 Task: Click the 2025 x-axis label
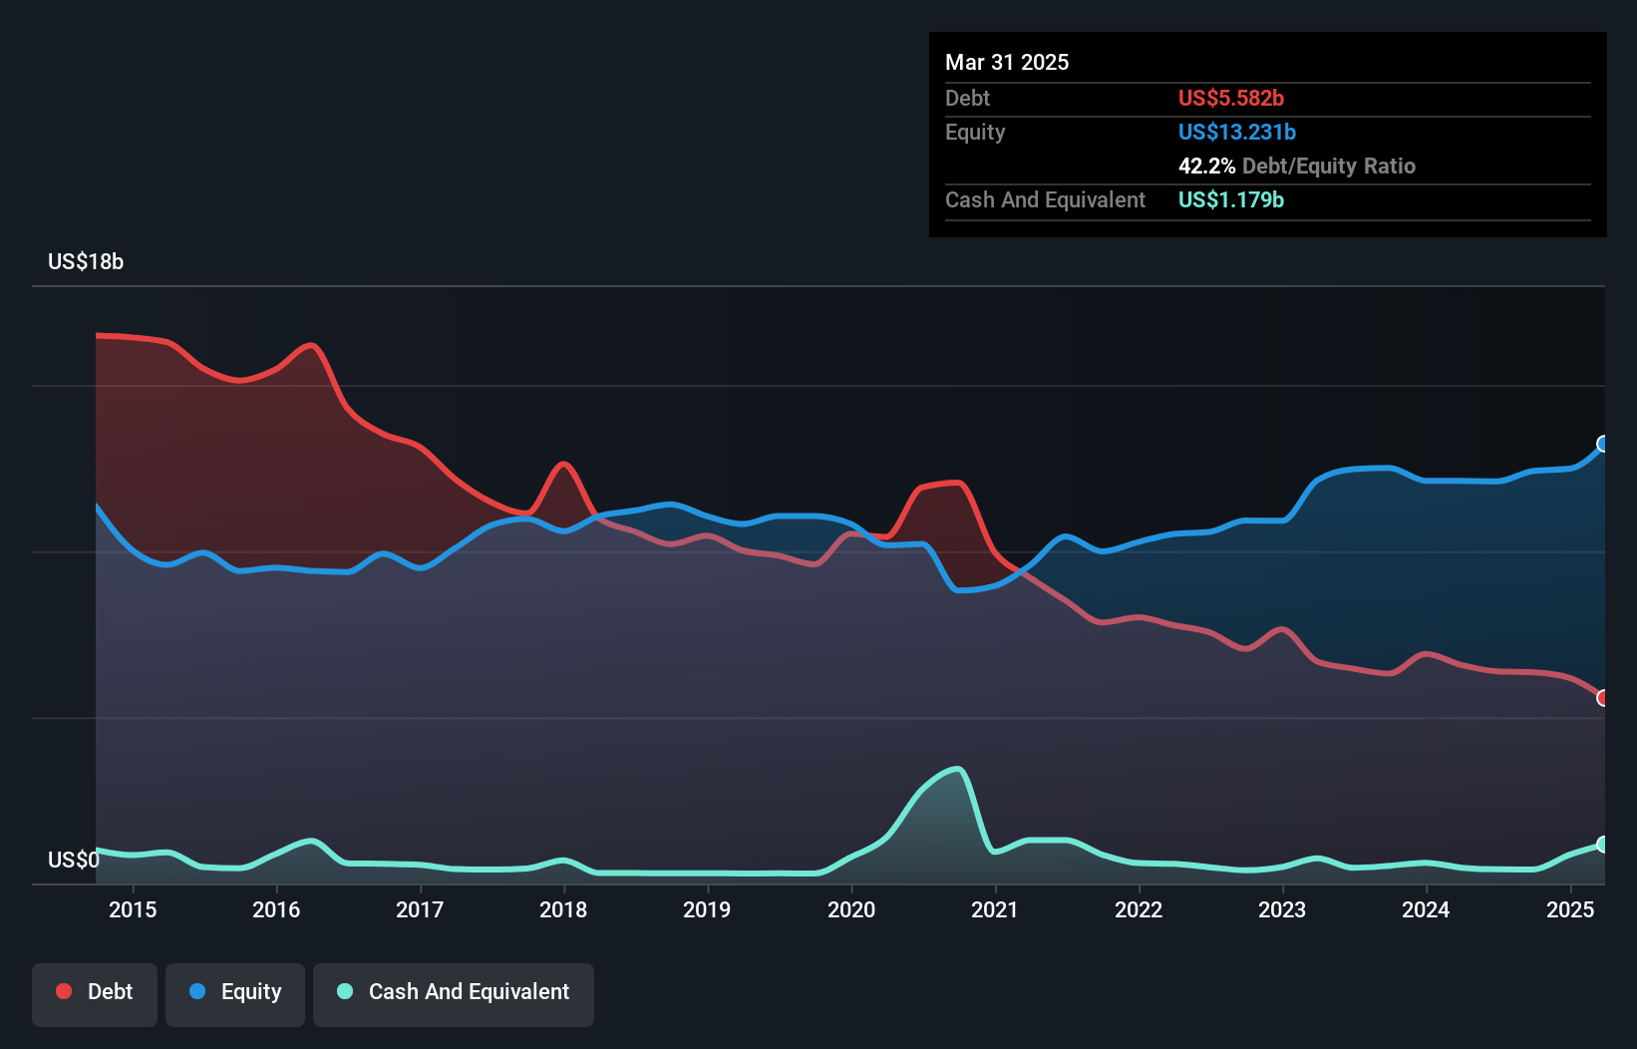(x=1570, y=909)
